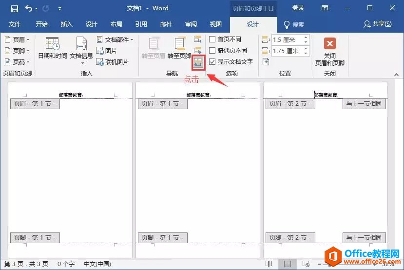Save the document with the floppy icon
This screenshot has height=270, width=404.
pos(15,9)
